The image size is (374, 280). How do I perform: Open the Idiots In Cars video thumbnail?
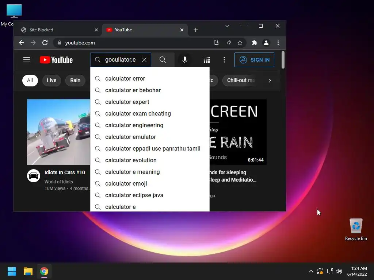click(x=59, y=132)
